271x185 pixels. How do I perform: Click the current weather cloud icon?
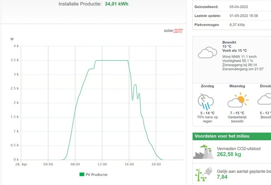(x=207, y=52)
